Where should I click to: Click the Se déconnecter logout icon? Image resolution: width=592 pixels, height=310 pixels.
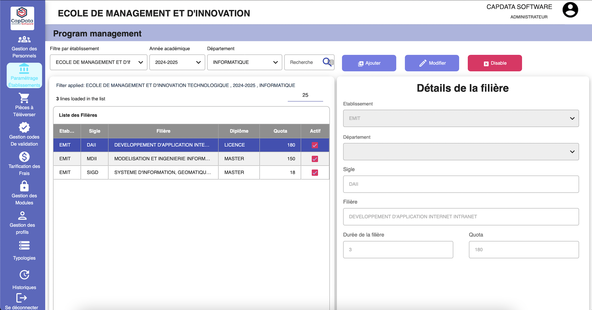point(22,298)
